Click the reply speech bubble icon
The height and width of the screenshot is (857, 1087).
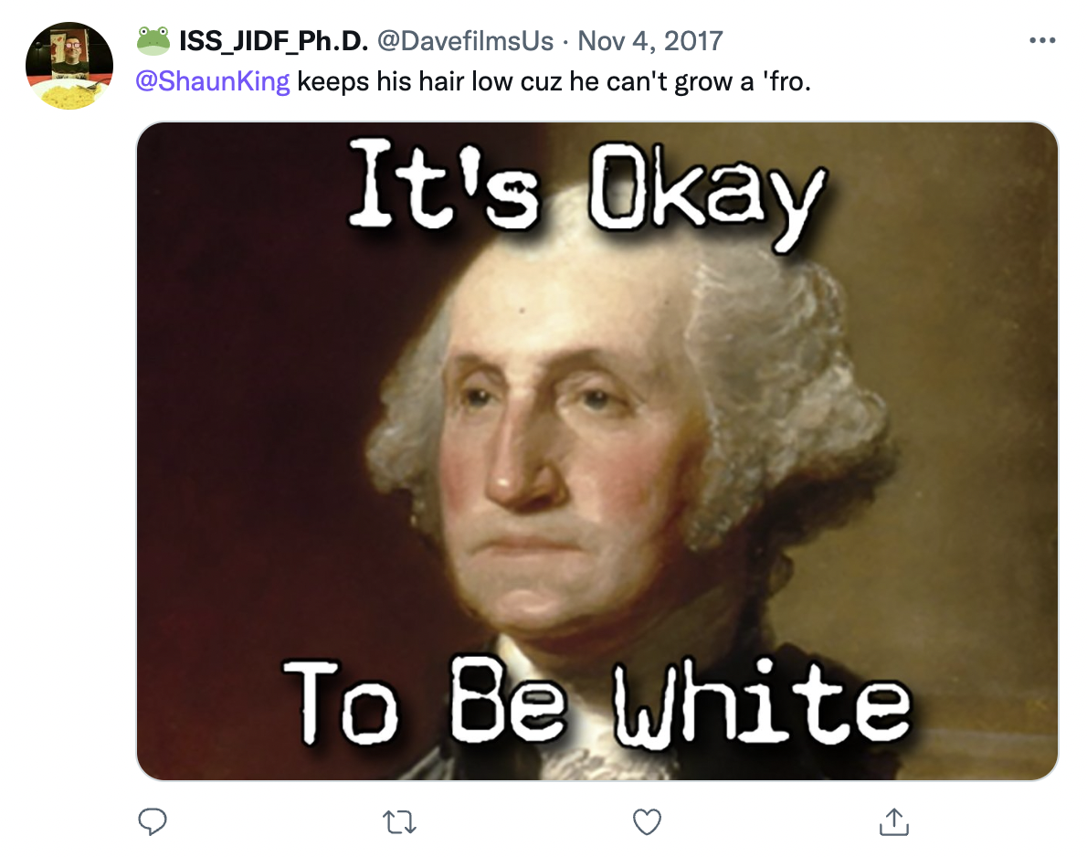tap(153, 821)
